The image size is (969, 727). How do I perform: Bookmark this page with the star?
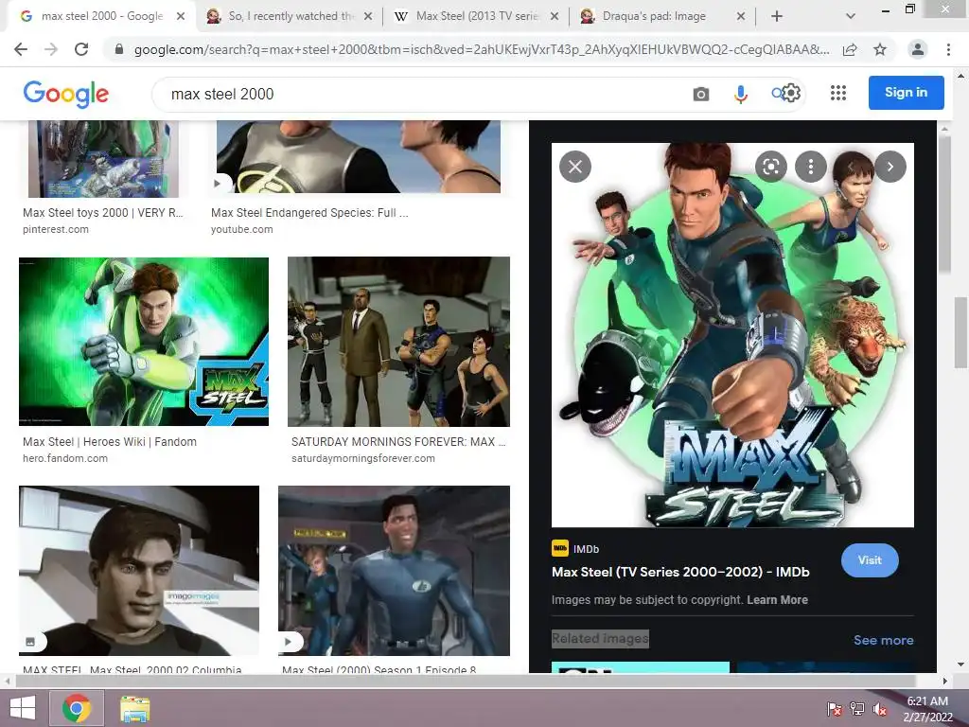pos(880,49)
